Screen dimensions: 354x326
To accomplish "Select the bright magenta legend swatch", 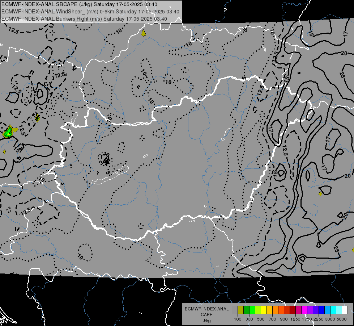I will click(304, 310).
